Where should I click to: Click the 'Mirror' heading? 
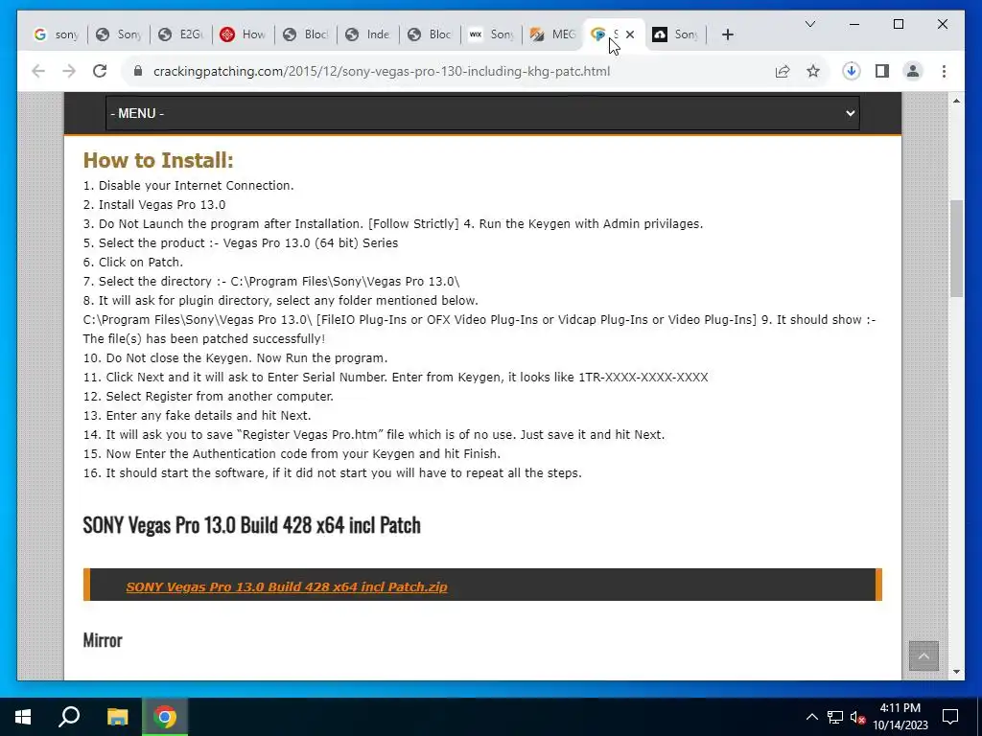[103, 640]
